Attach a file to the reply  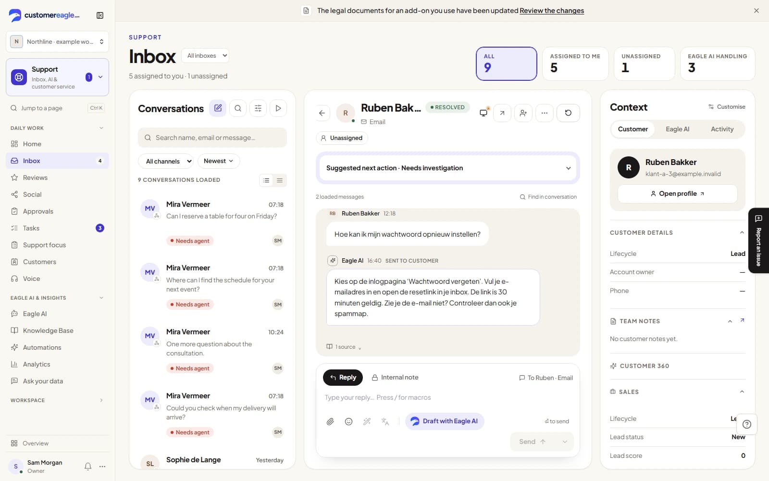tap(330, 421)
